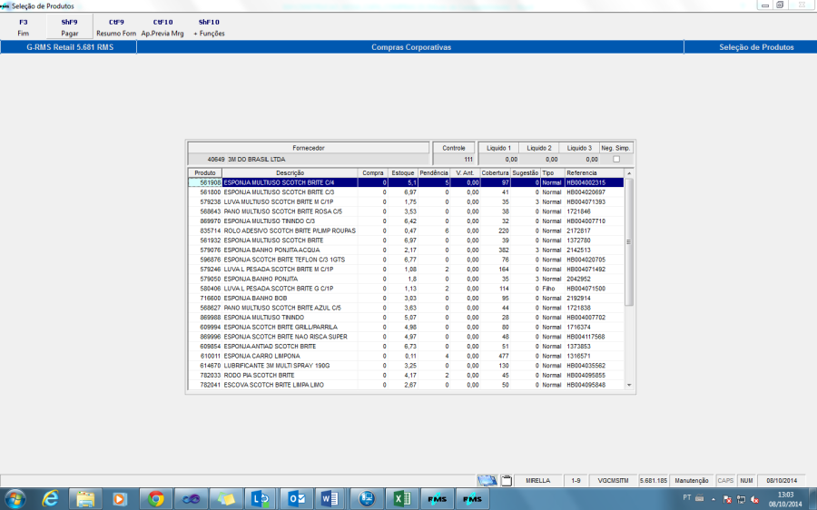Image resolution: width=817 pixels, height=510 pixels.
Task: Open ShF10 + Funções menu
Action: pos(209,27)
